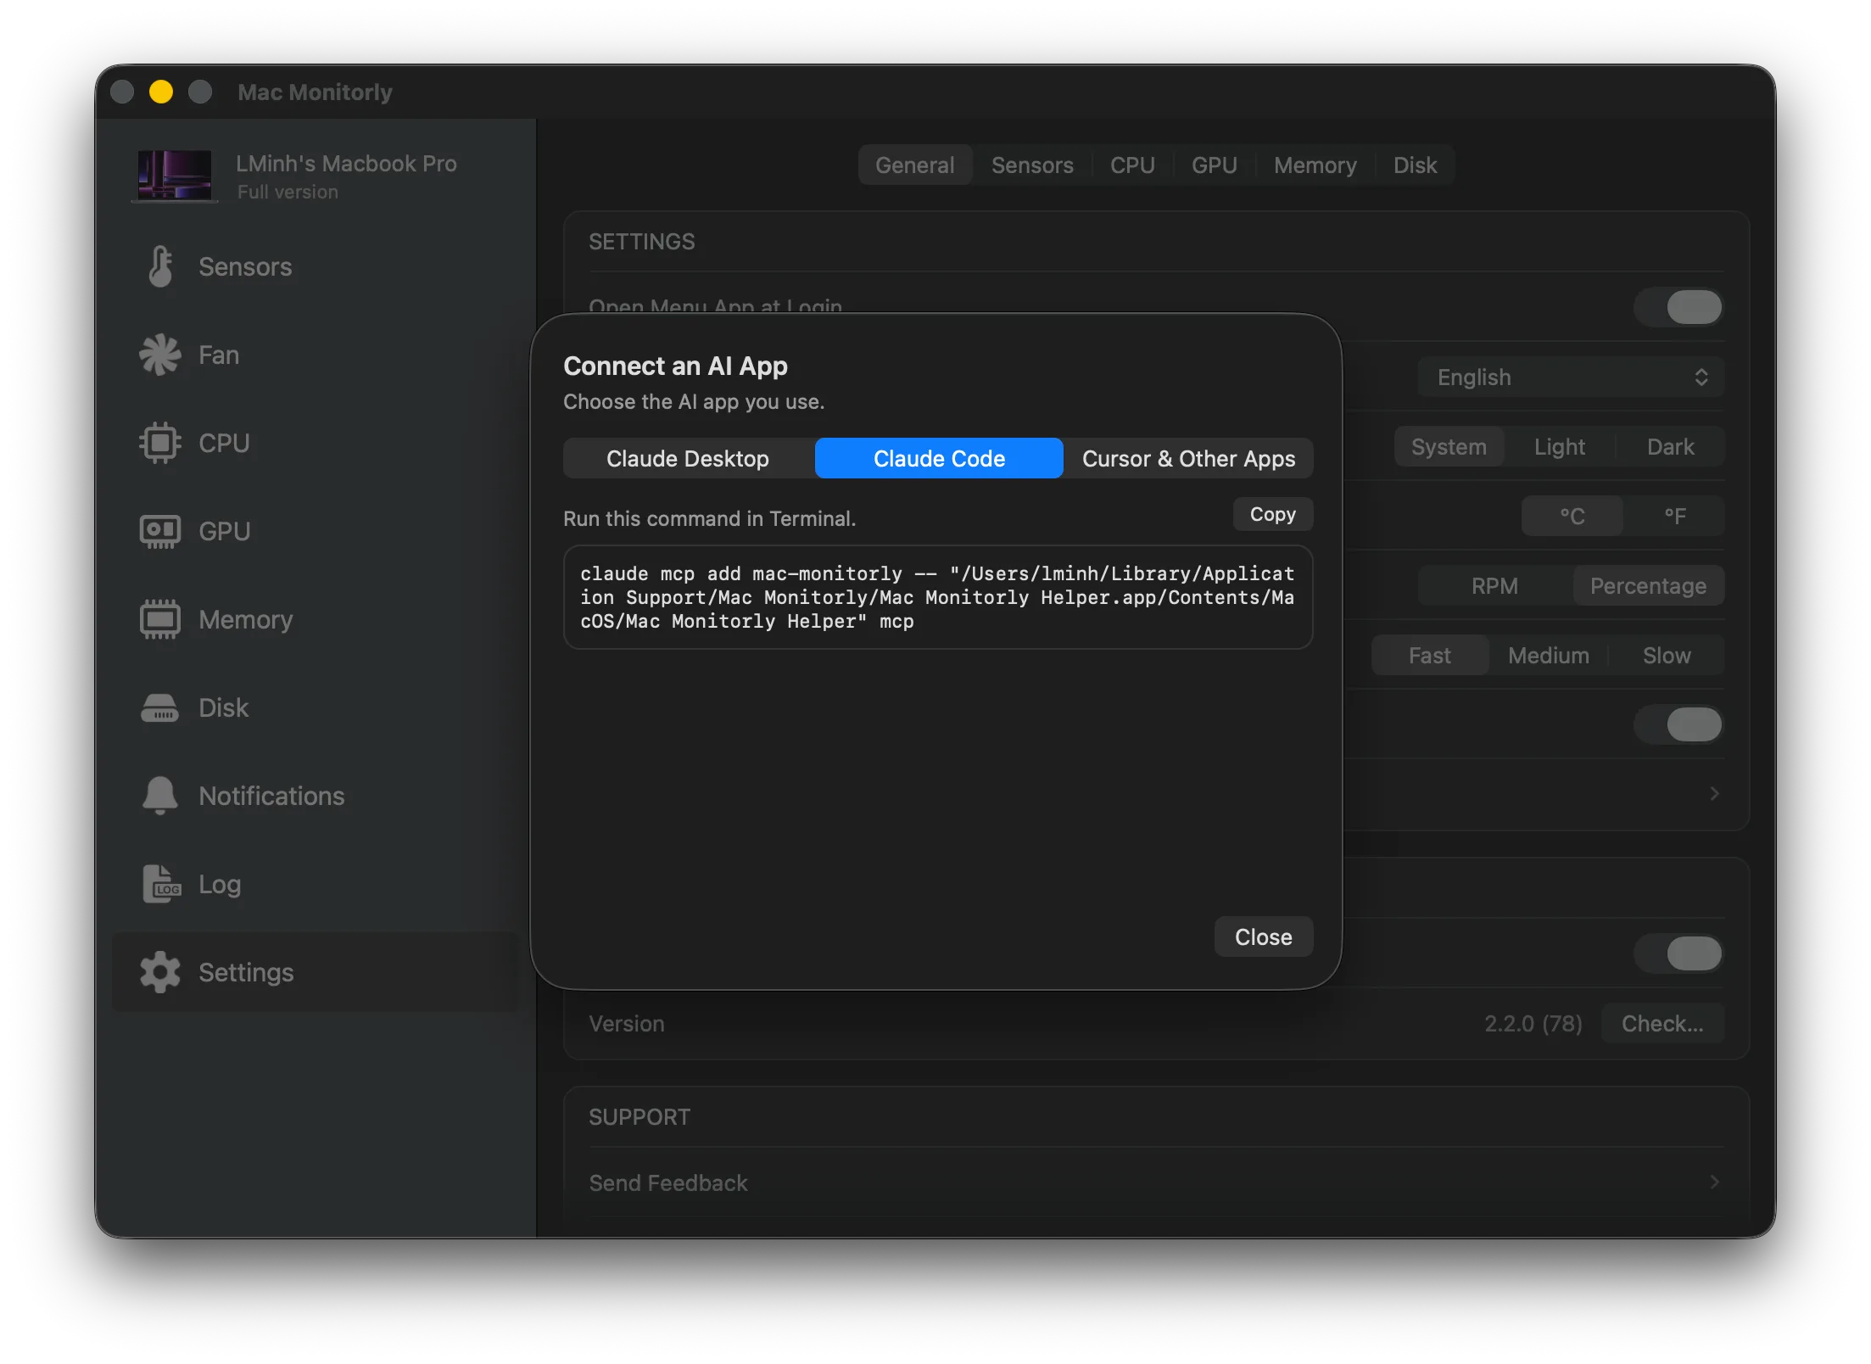Toggle the switch above the Version row
This screenshot has width=1871, height=1364.
tap(1678, 953)
